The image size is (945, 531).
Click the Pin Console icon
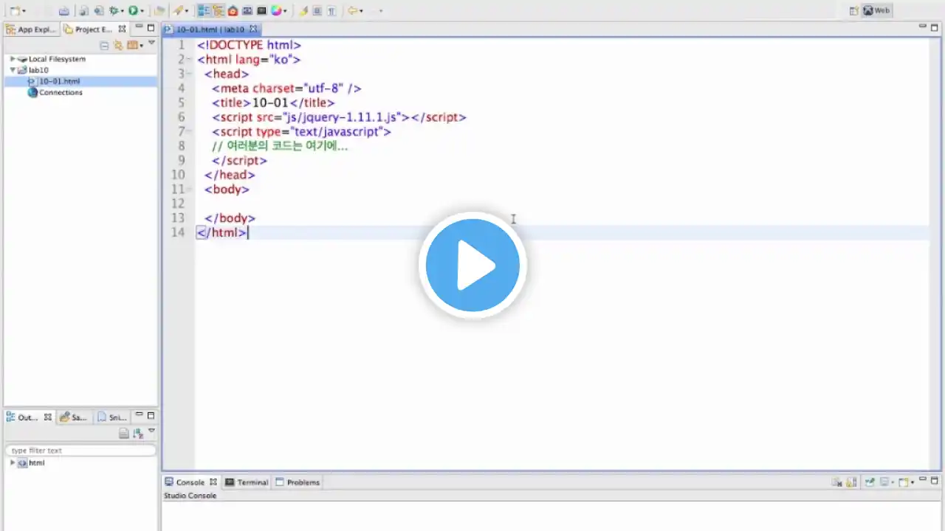click(x=870, y=482)
